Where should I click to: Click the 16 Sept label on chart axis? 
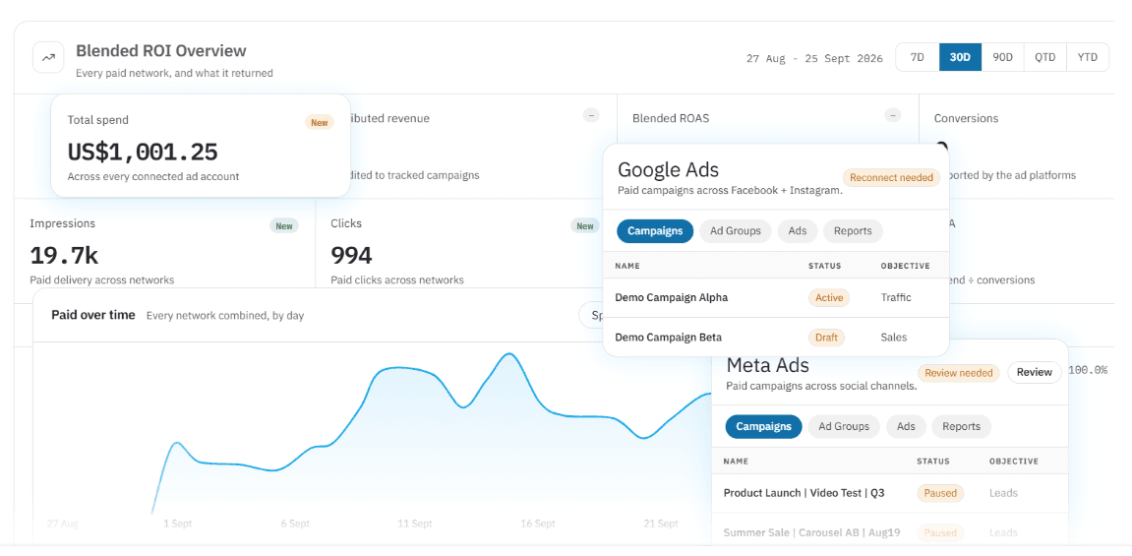[538, 524]
